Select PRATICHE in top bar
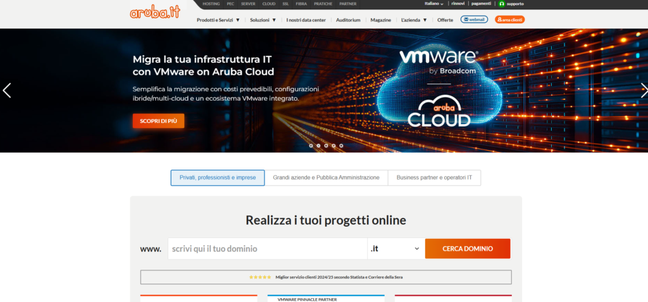 tap(323, 4)
